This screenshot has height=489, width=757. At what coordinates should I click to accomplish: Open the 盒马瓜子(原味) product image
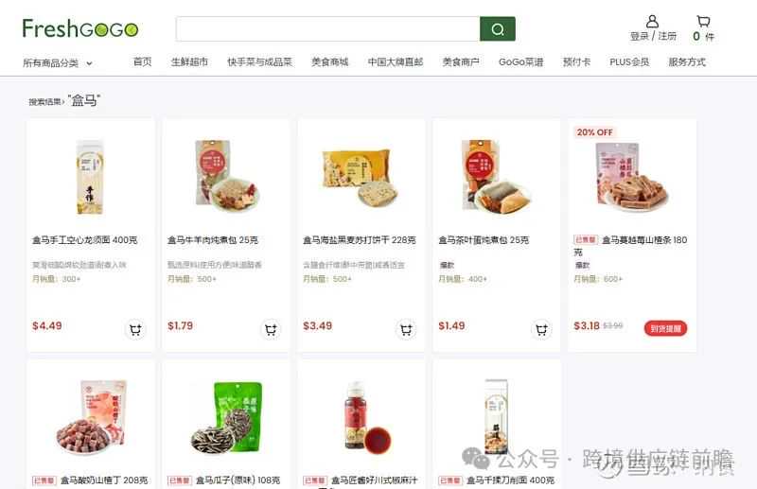tap(227, 417)
